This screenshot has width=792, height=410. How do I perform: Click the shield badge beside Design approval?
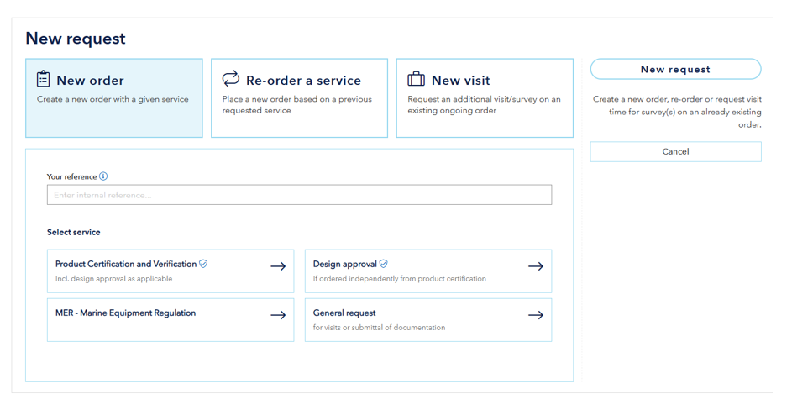[x=384, y=264]
